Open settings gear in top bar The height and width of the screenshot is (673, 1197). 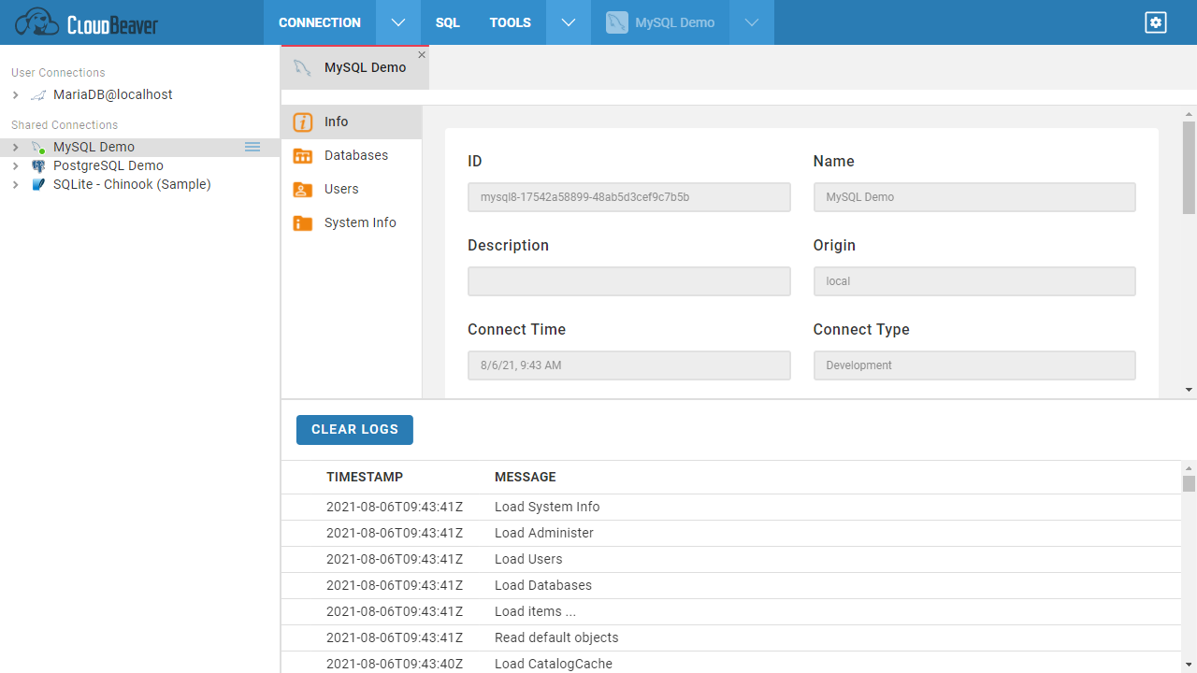(x=1156, y=22)
